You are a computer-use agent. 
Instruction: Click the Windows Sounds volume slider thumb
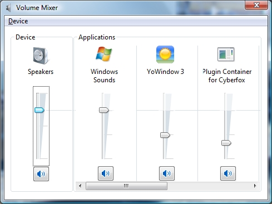tap(104, 110)
